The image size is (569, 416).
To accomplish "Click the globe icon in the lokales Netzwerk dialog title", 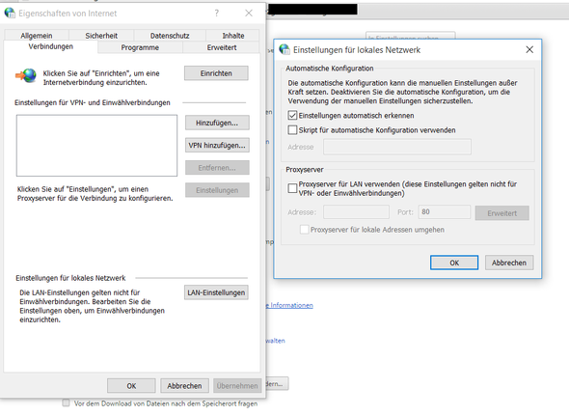I will point(284,50).
